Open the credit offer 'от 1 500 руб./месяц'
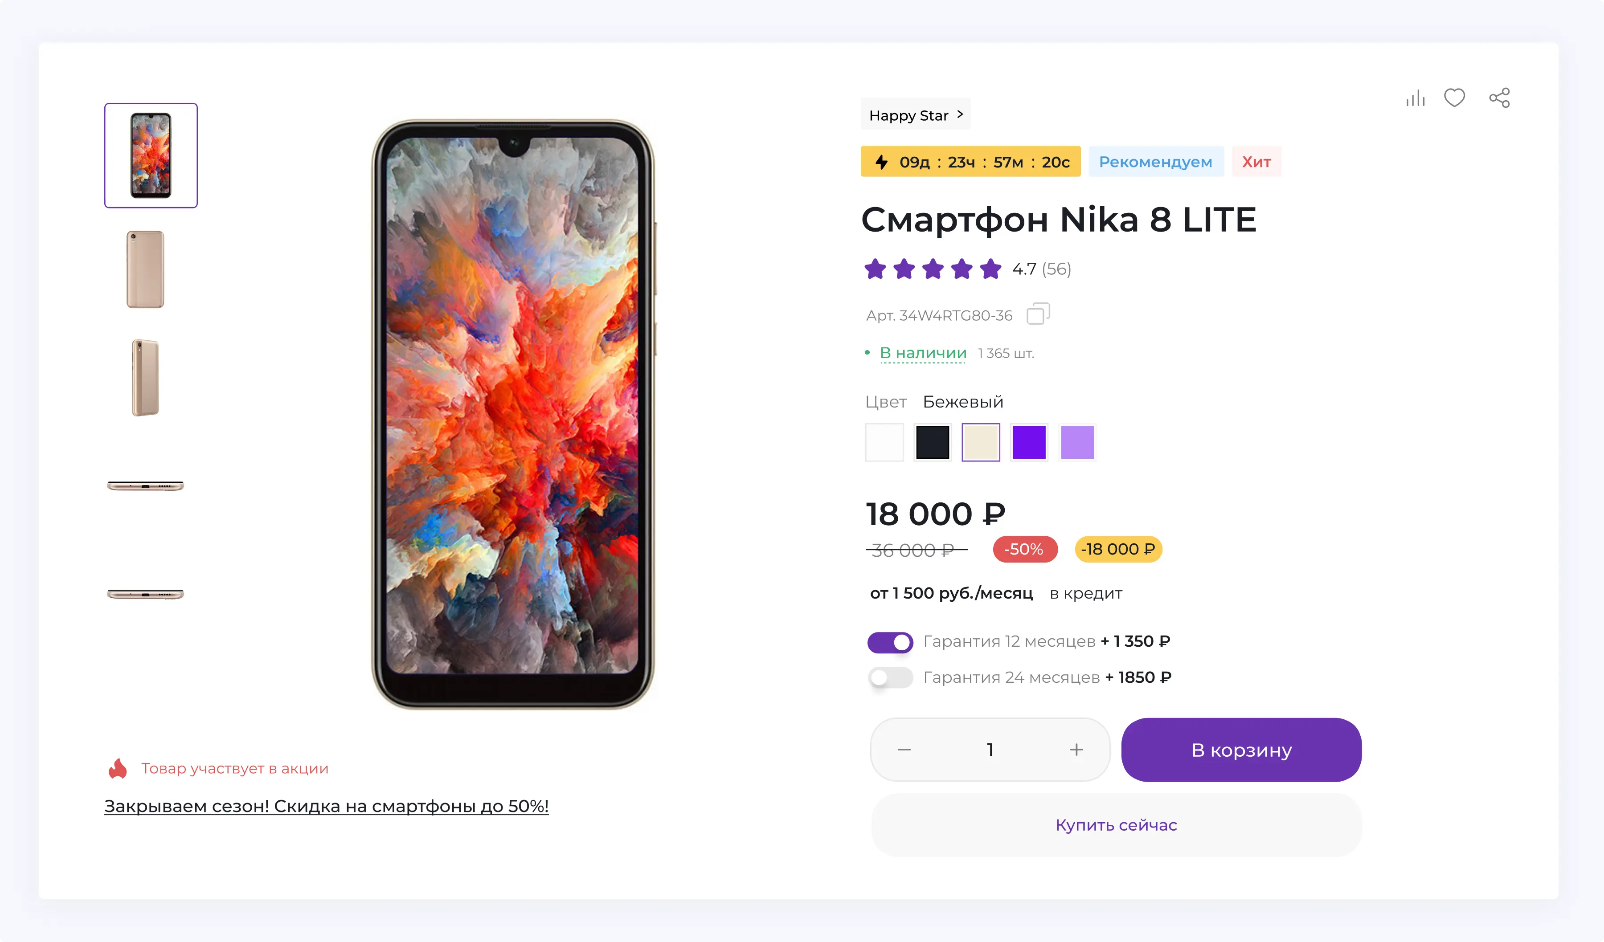This screenshot has width=1604, height=942. click(x=951, y=593)
